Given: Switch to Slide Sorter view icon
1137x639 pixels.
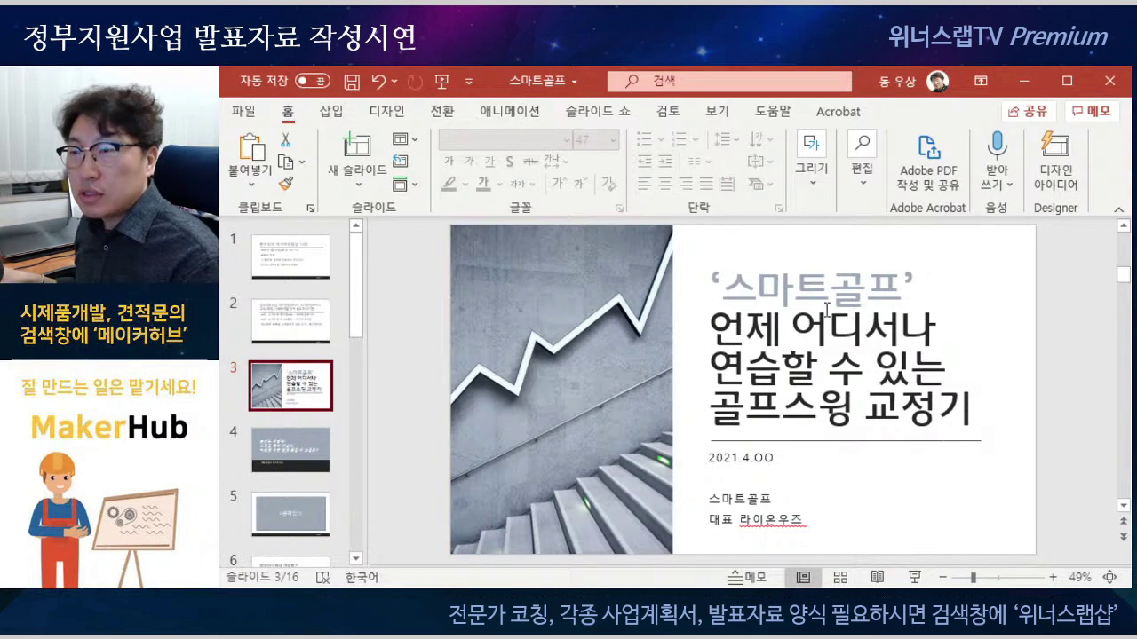Looking at the screenshot, I should click(840, 577).
